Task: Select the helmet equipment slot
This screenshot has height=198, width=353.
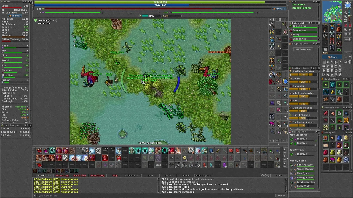Action: pyautogui.click(x=332, y=27)
